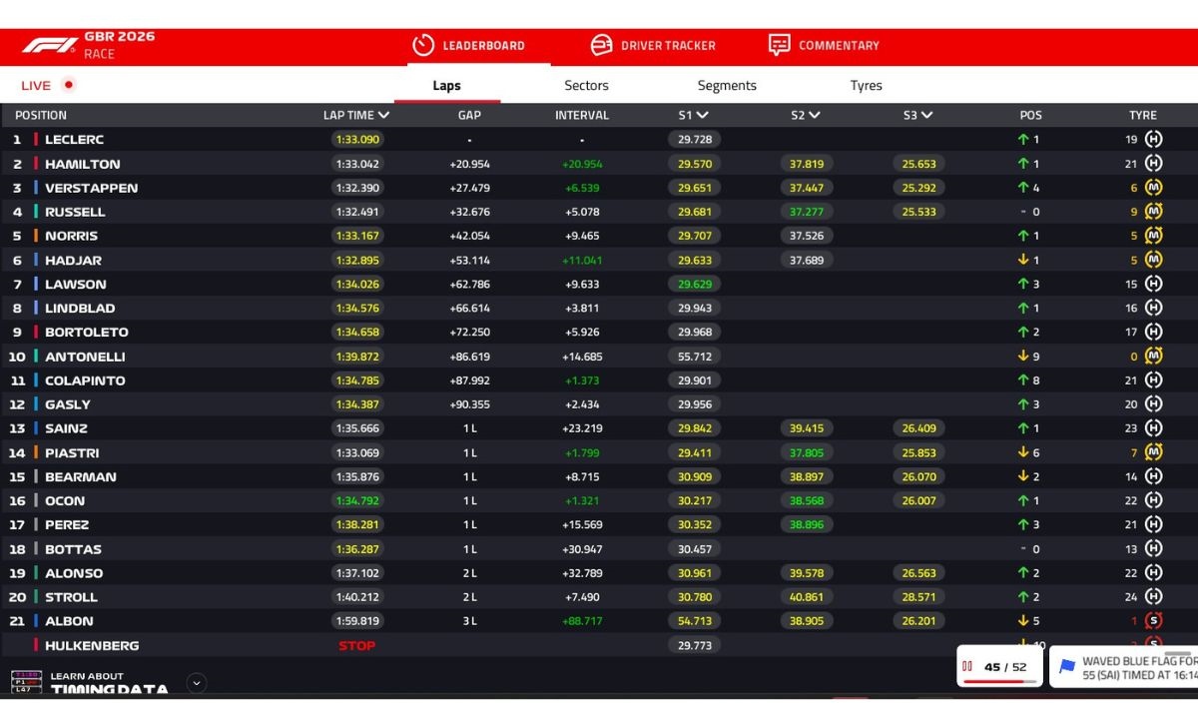Image resolution: width=1198 pixels, height=728 pixels.
Task: Switch to the Tyres tab
Action: [x=867, y=86]
